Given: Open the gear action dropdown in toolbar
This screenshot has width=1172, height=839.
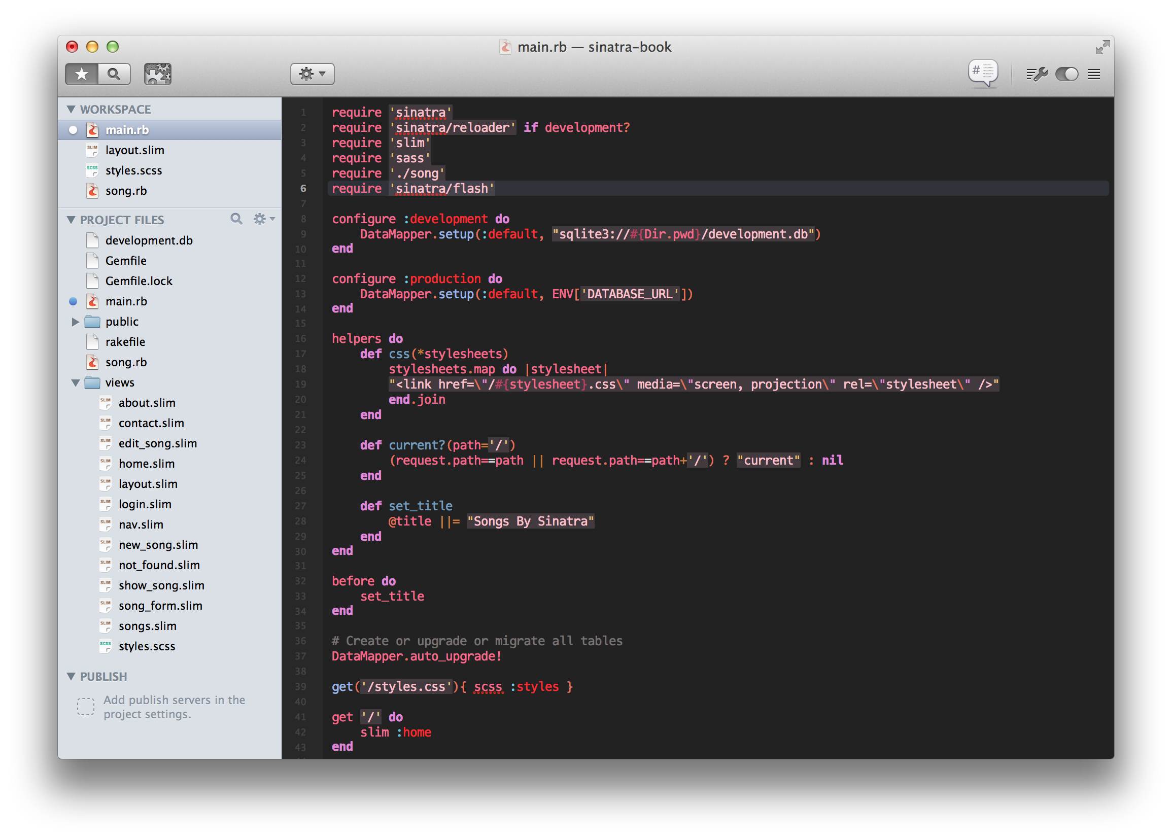Looking at the screenshot, I should coord(312,74).
